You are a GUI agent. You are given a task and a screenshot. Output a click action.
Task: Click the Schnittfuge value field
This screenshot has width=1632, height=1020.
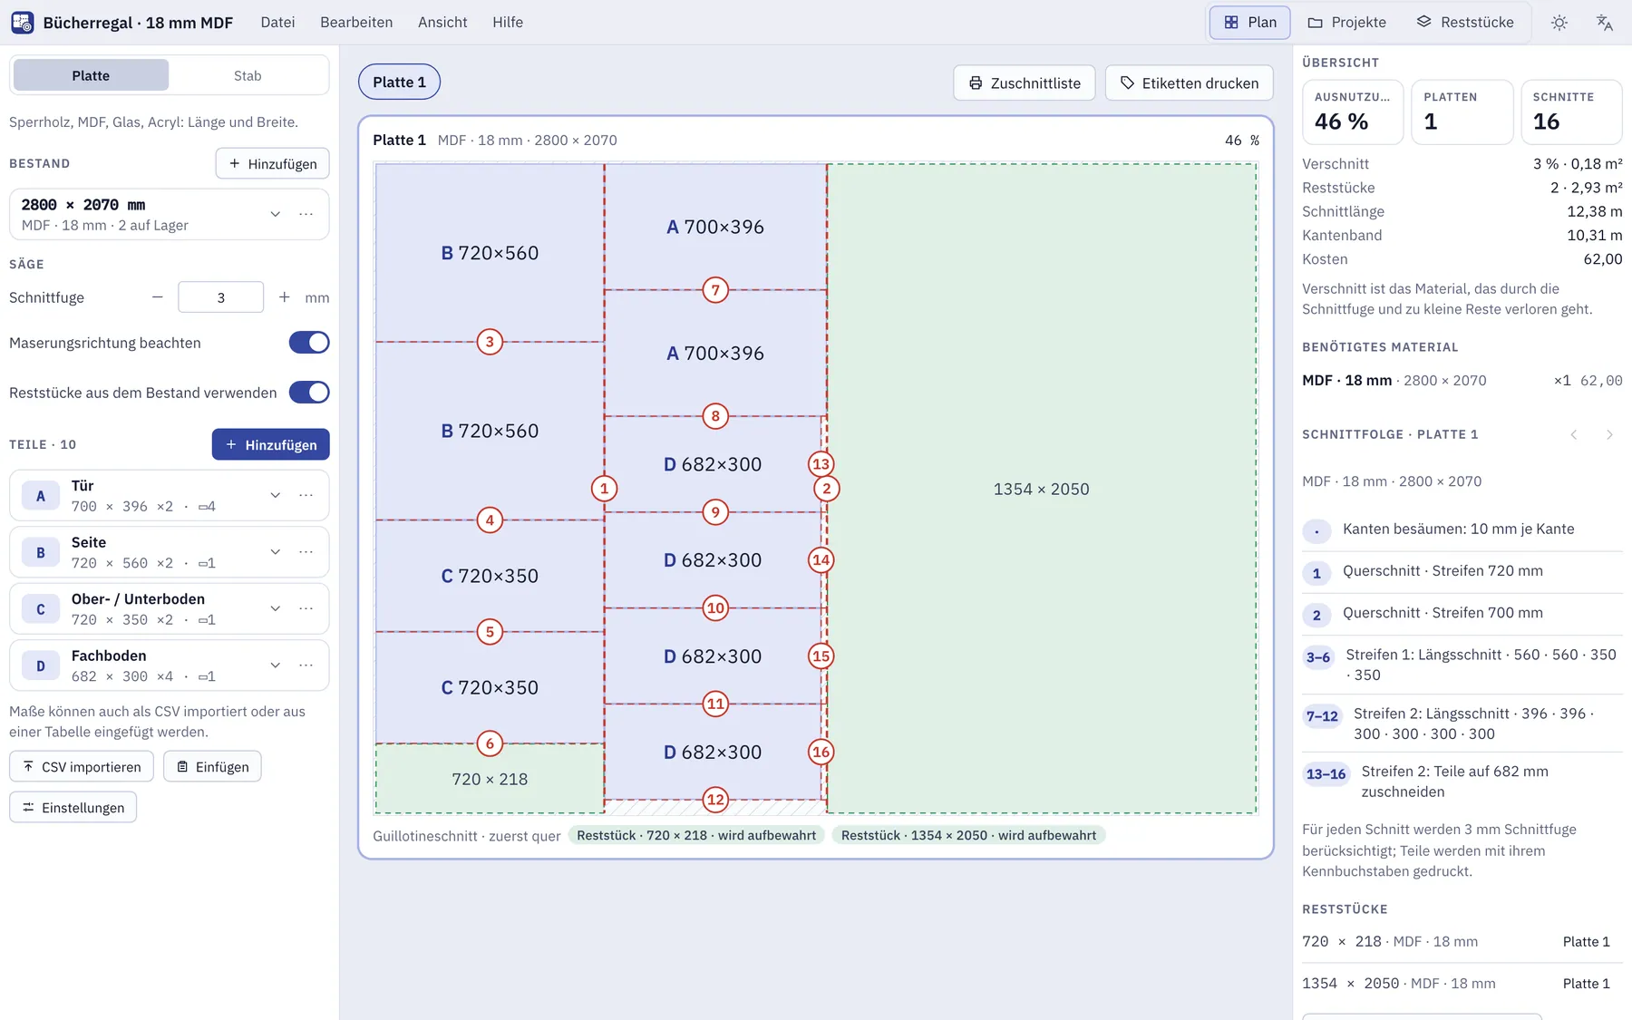coord(221,297)
